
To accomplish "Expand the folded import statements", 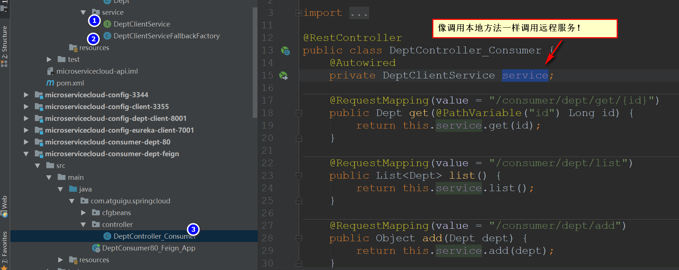I will tap(299, 13).
